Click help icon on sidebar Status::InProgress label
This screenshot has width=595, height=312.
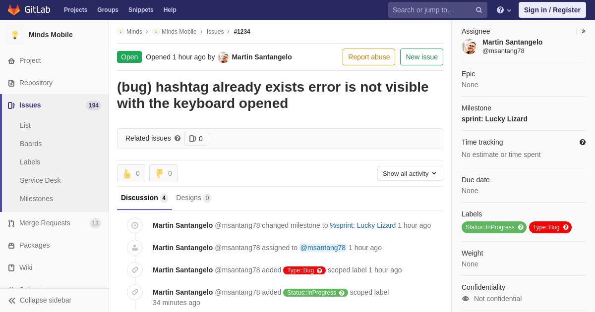(x=521, y=227)
